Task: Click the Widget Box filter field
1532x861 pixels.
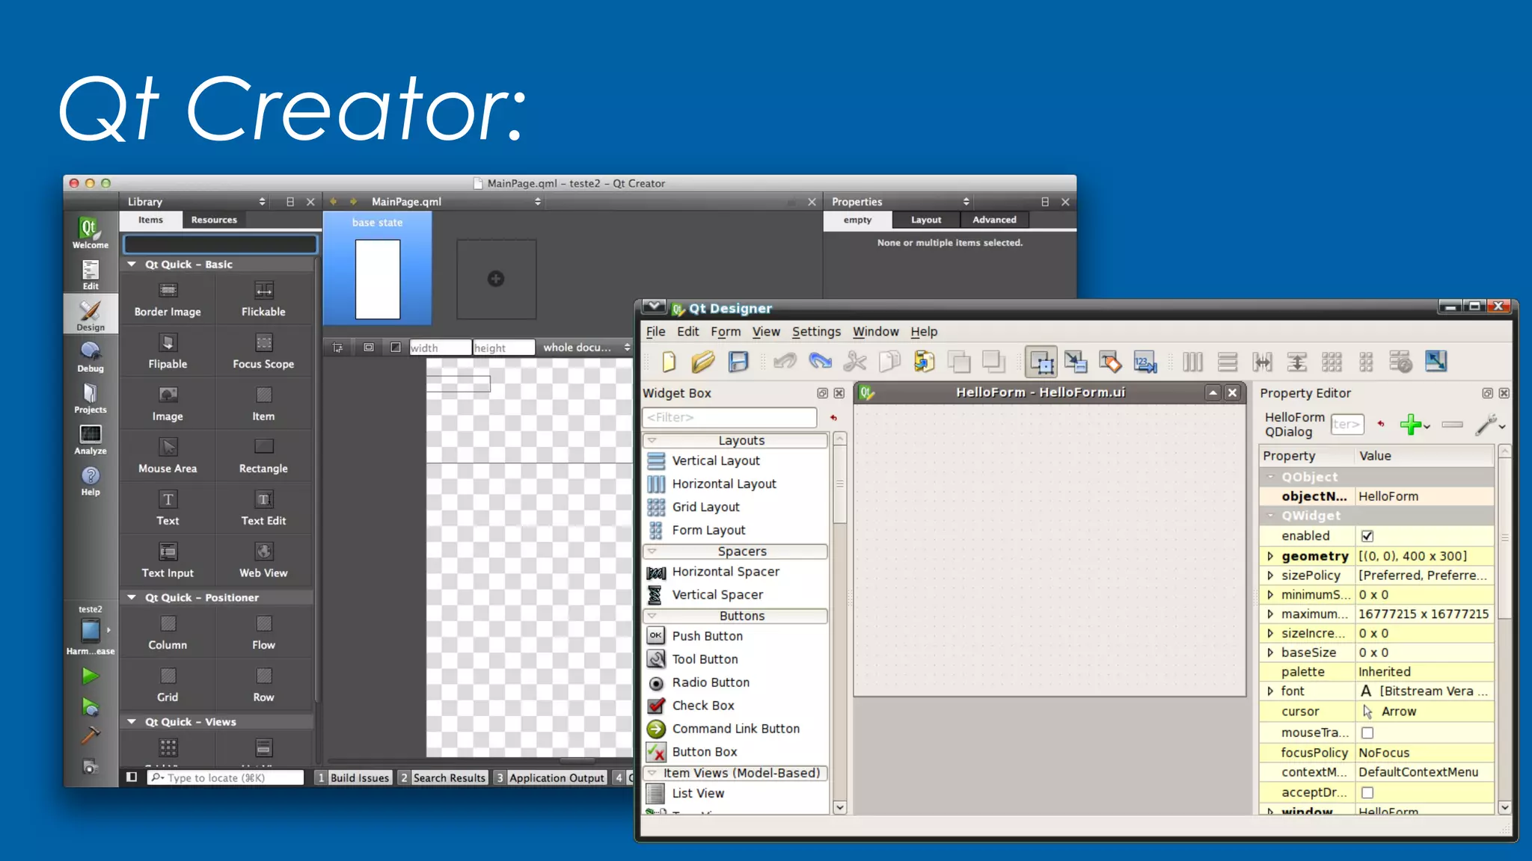Action: 729,418
